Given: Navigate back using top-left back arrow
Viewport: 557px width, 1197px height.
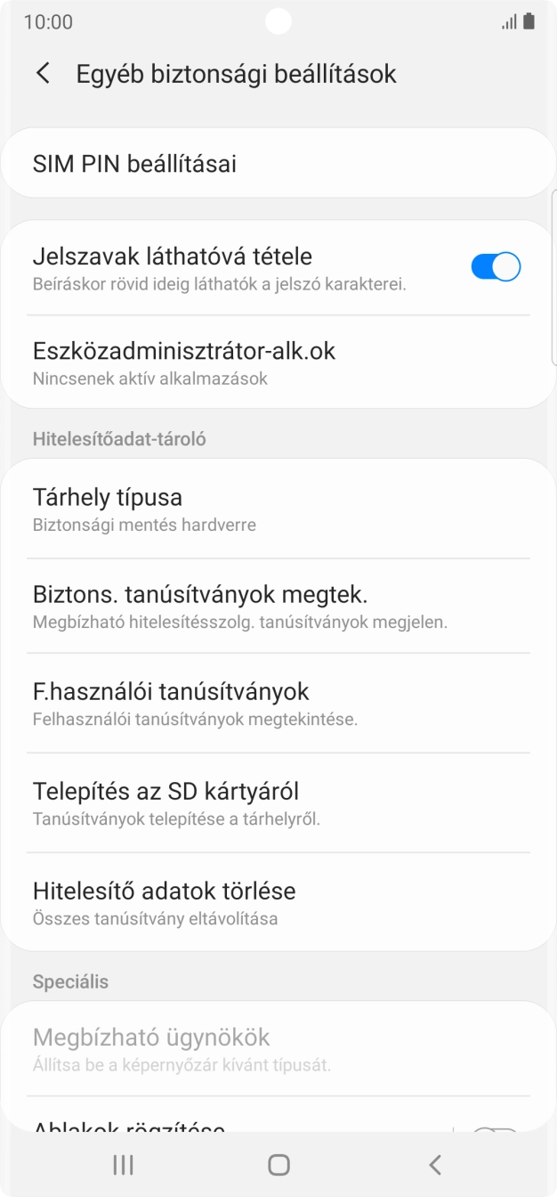Looking at the screenshot, I should point(42,74).
